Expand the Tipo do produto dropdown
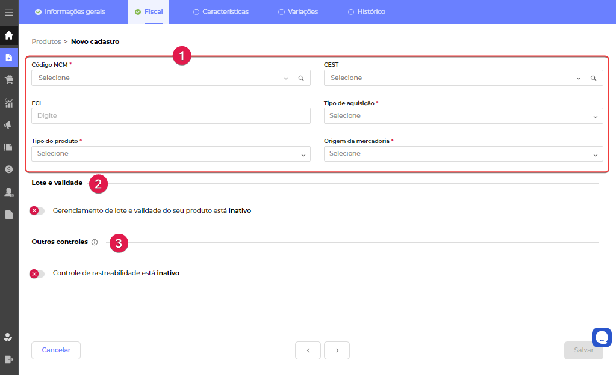The height and width of the screenshot is (375, 616). (171, 154)
